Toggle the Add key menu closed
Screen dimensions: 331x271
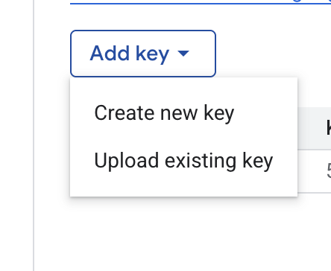pos(143,54)
